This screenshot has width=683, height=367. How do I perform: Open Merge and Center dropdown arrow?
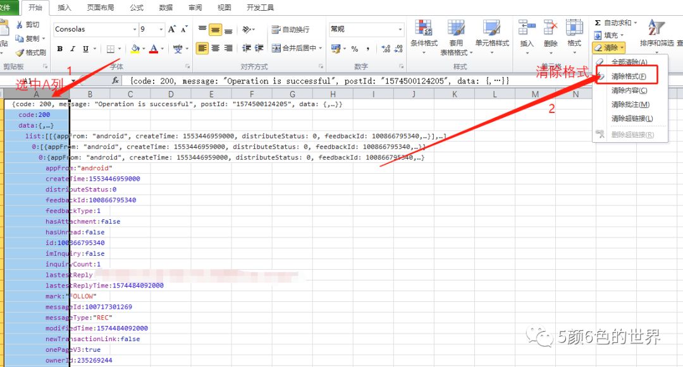click(321, 48)
